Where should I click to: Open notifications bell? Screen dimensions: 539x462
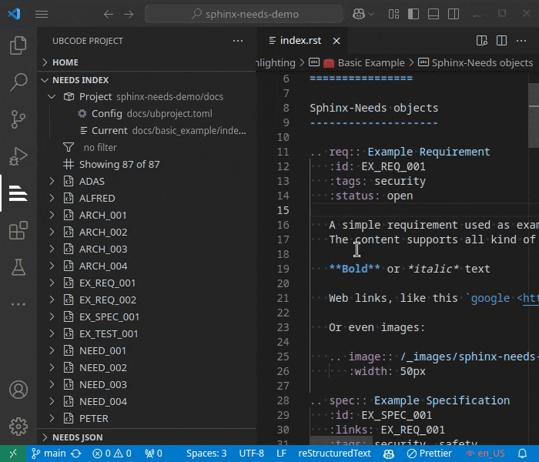[x=523, y=454]
